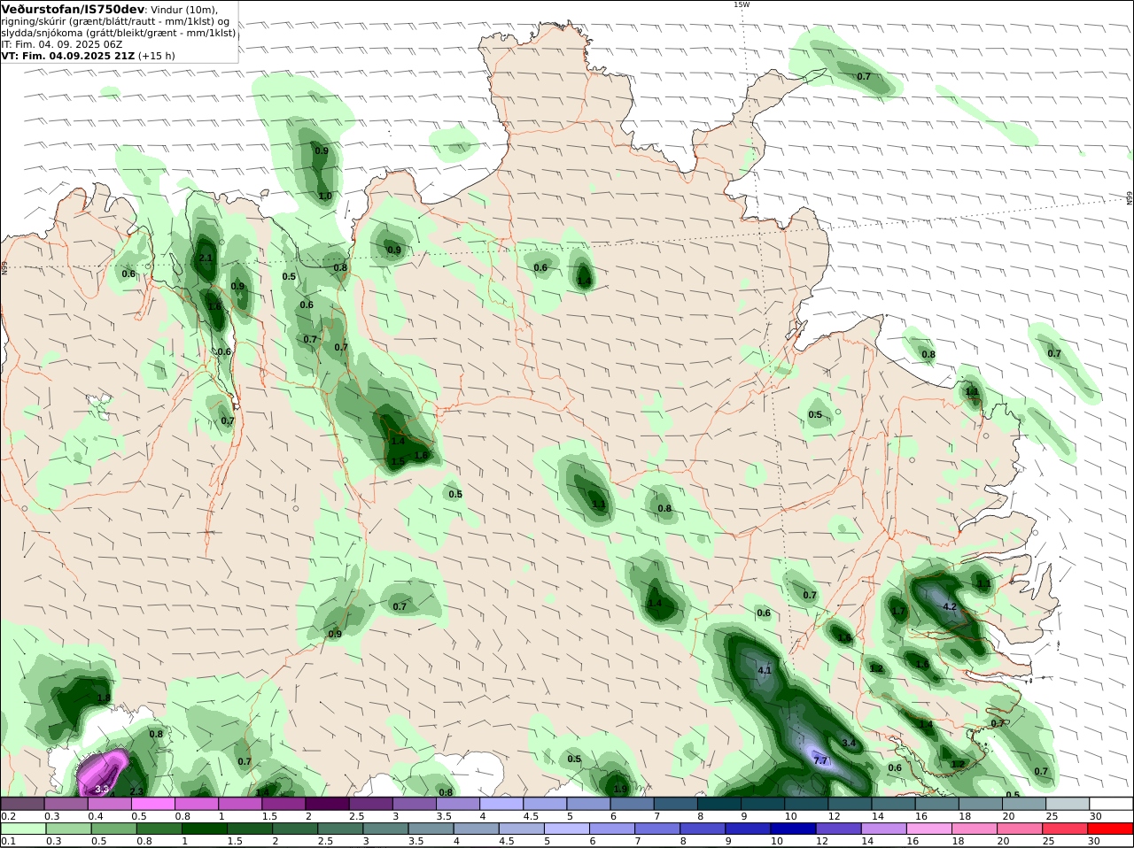Click the periwinkle 4 snow legend swatch
This screenshot has width=1134, height=848.
(x=501, y=804)
